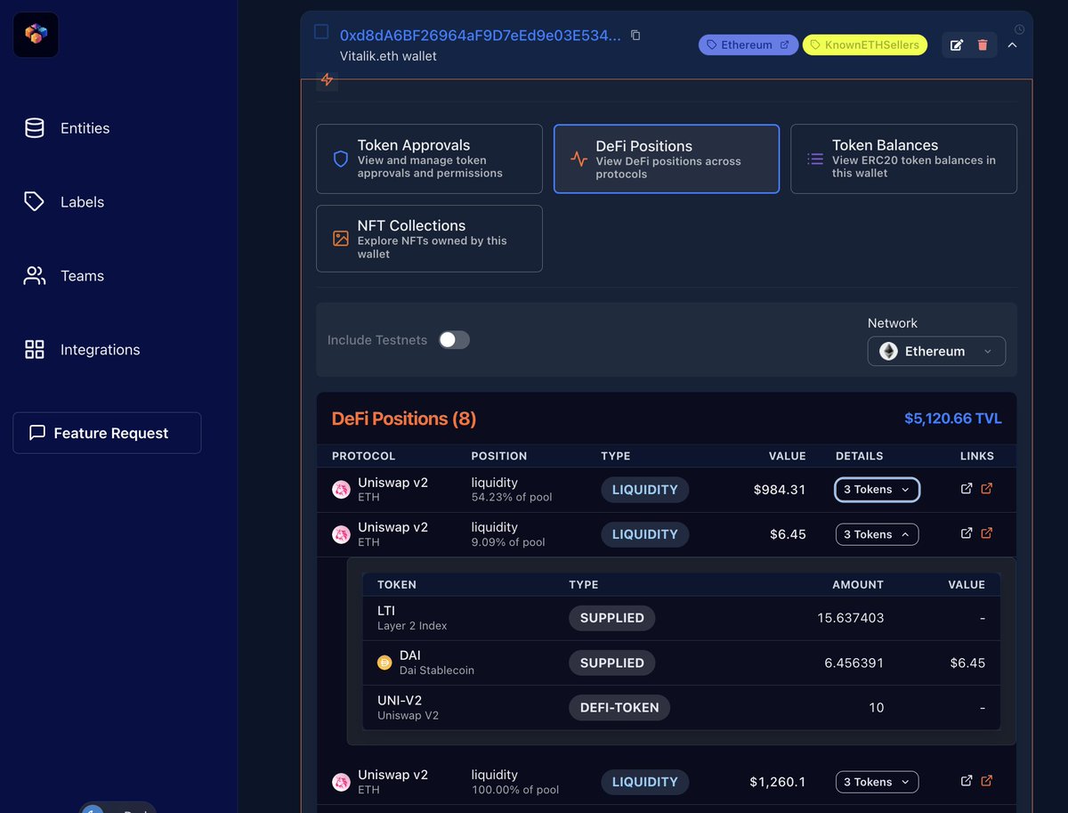Open the Ethereum network dropdown
Screen dimensions: 1068x813
click(935, 351)
